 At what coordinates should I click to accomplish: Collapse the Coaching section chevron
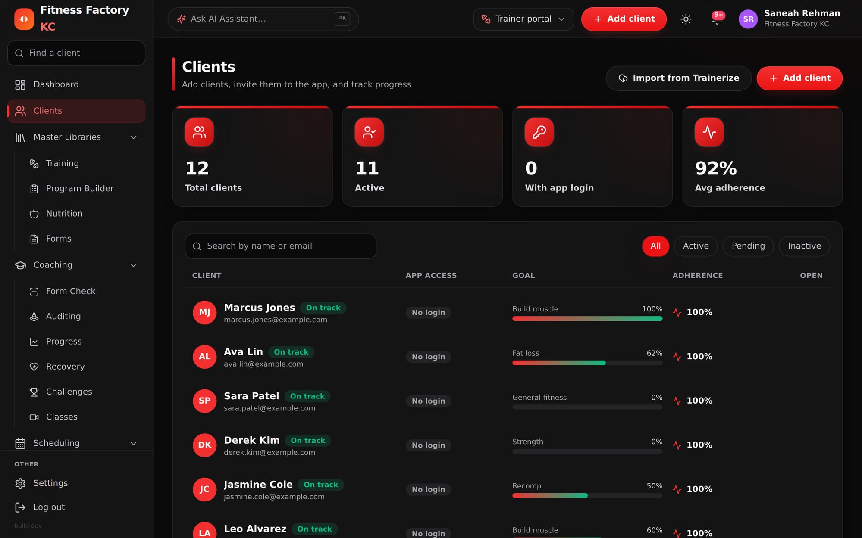click(133, 265)
